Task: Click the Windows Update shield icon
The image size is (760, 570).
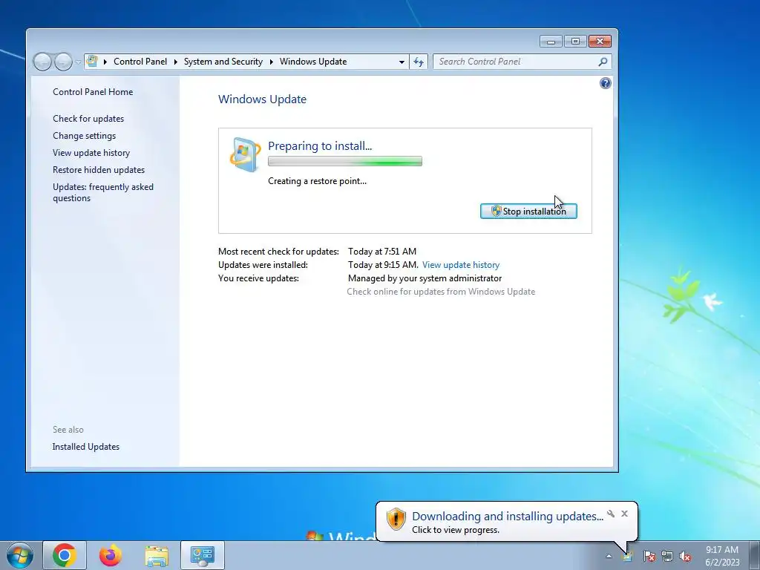Action: coord(245,154)
